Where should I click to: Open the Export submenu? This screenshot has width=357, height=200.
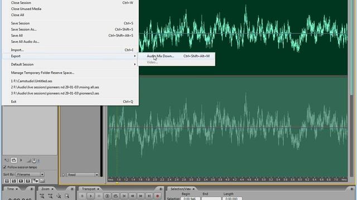70,56
